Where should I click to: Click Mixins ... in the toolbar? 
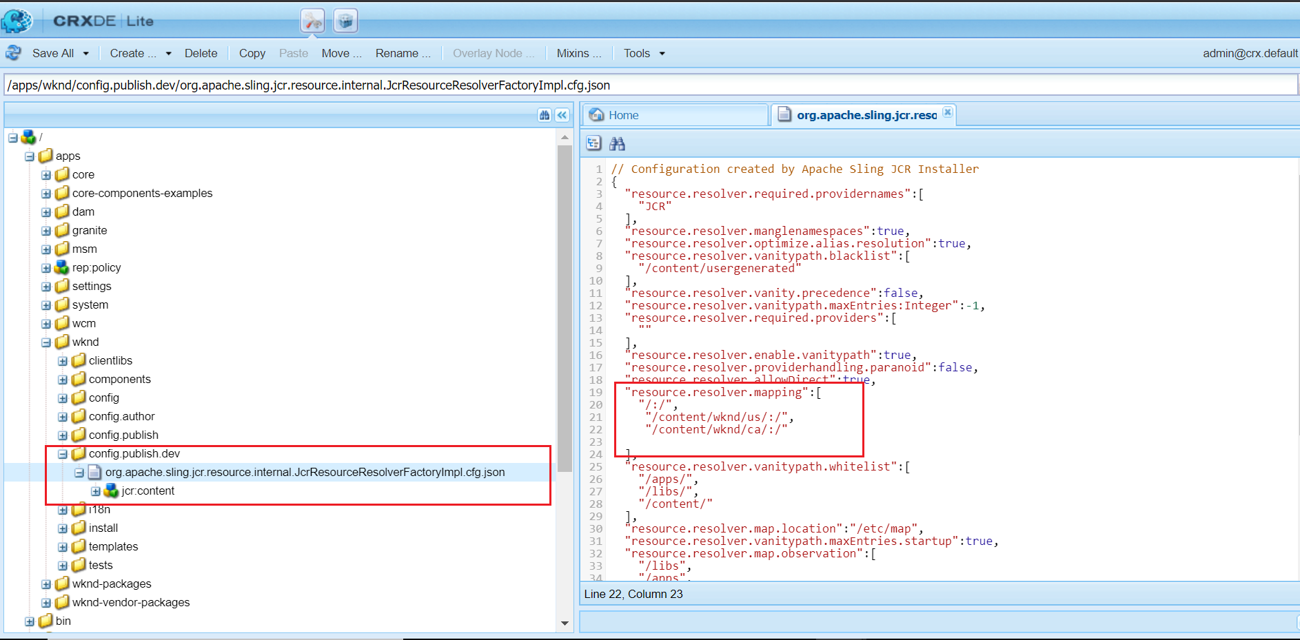[579, 53]
